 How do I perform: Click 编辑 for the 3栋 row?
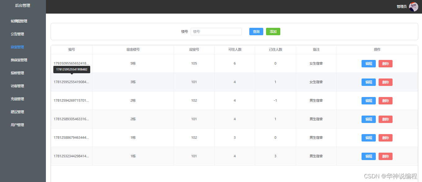tap(369, 82)
